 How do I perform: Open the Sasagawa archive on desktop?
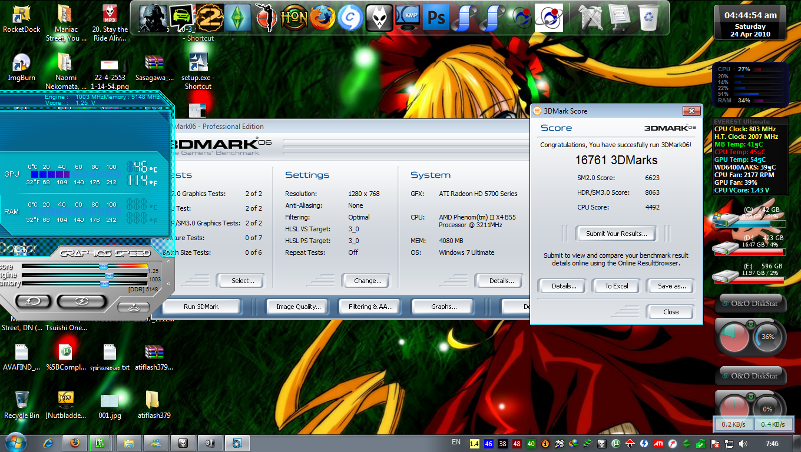click(154, 67)
